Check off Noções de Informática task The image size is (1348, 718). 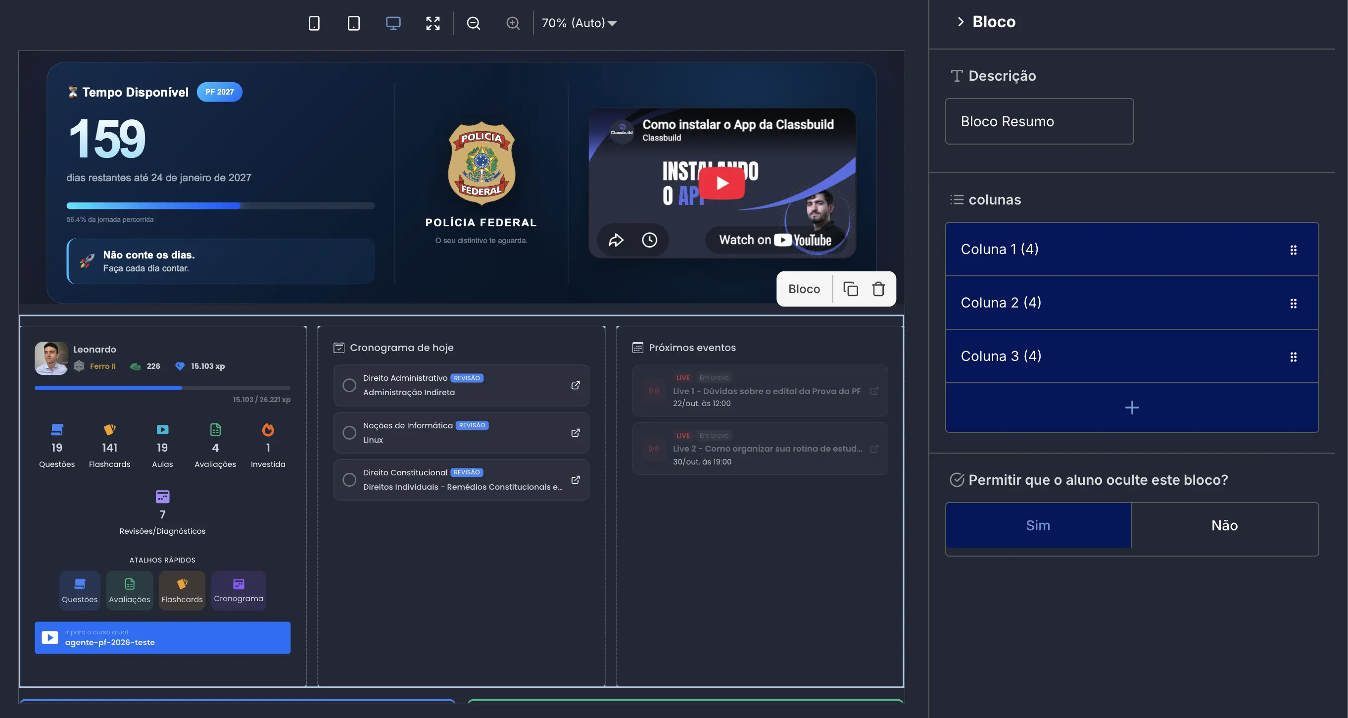[x=349, y=433]
